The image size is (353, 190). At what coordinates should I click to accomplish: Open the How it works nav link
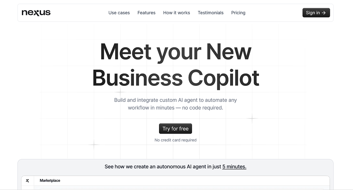pyautogui.click(x=176, y=13)
